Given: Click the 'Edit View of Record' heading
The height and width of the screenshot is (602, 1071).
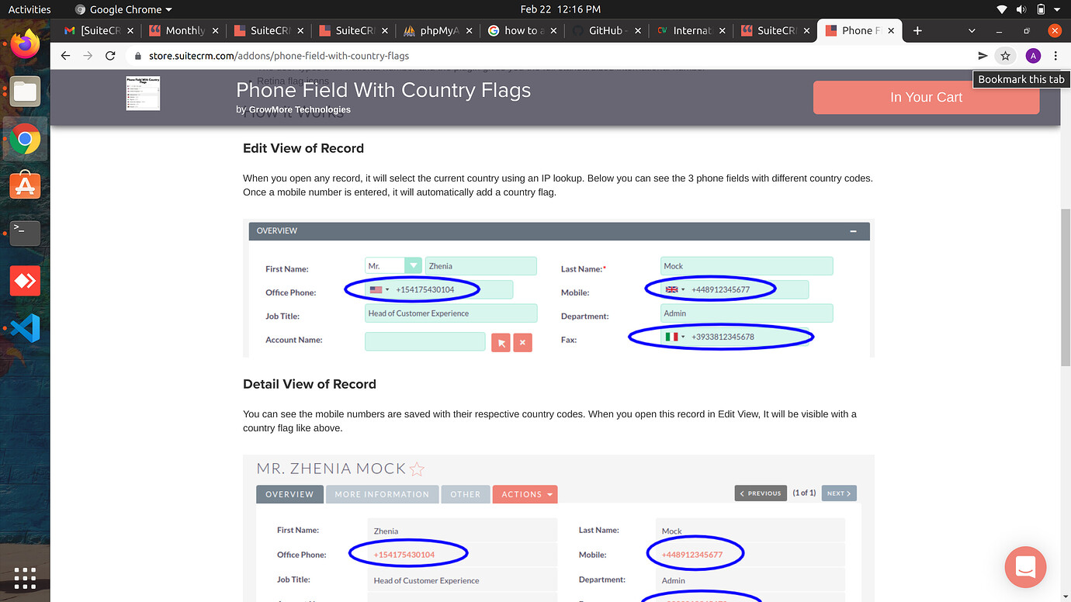Looking at the screenshot, I should point(303,148).
